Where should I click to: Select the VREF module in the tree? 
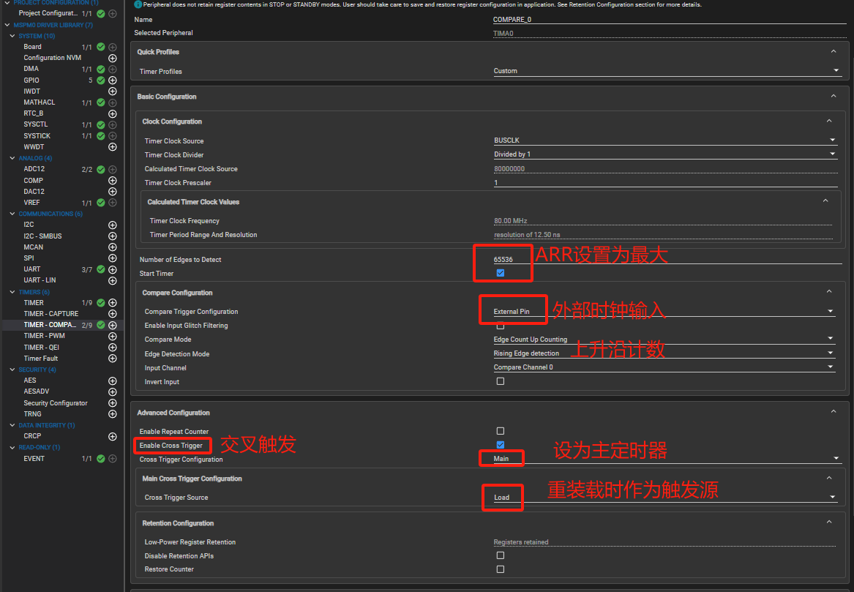click(31, 203)
